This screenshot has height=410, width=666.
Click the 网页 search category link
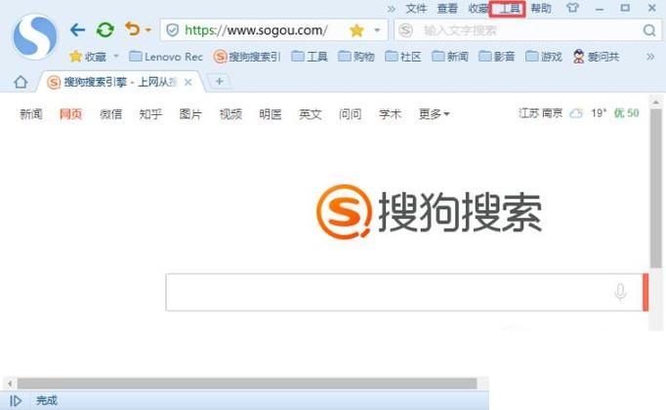click(70, 114)
